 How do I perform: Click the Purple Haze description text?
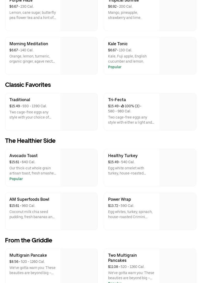(32, 15)
